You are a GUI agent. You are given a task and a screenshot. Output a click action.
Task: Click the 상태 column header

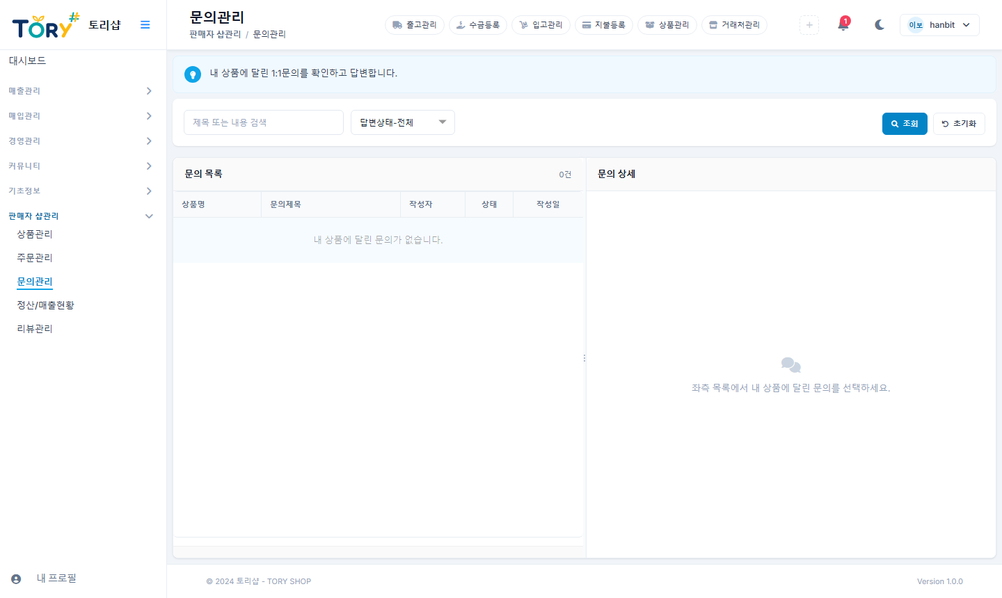(x=489, y=204)
